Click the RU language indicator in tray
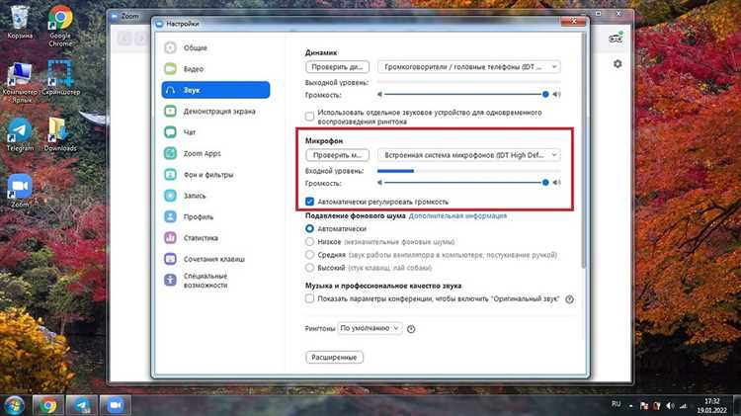Screen dimensions: 741x416 [x=616, y=404]
